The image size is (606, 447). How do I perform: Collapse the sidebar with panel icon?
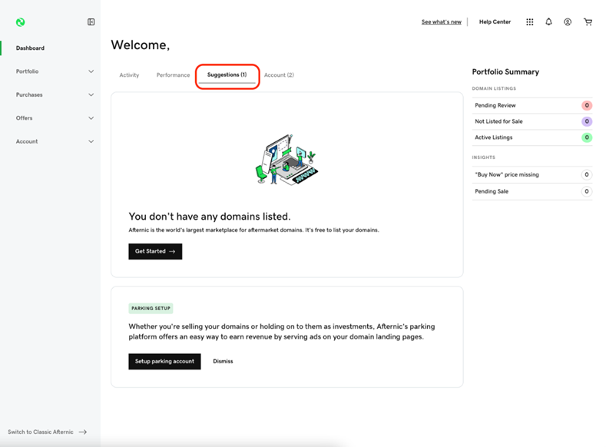(91, 22)
